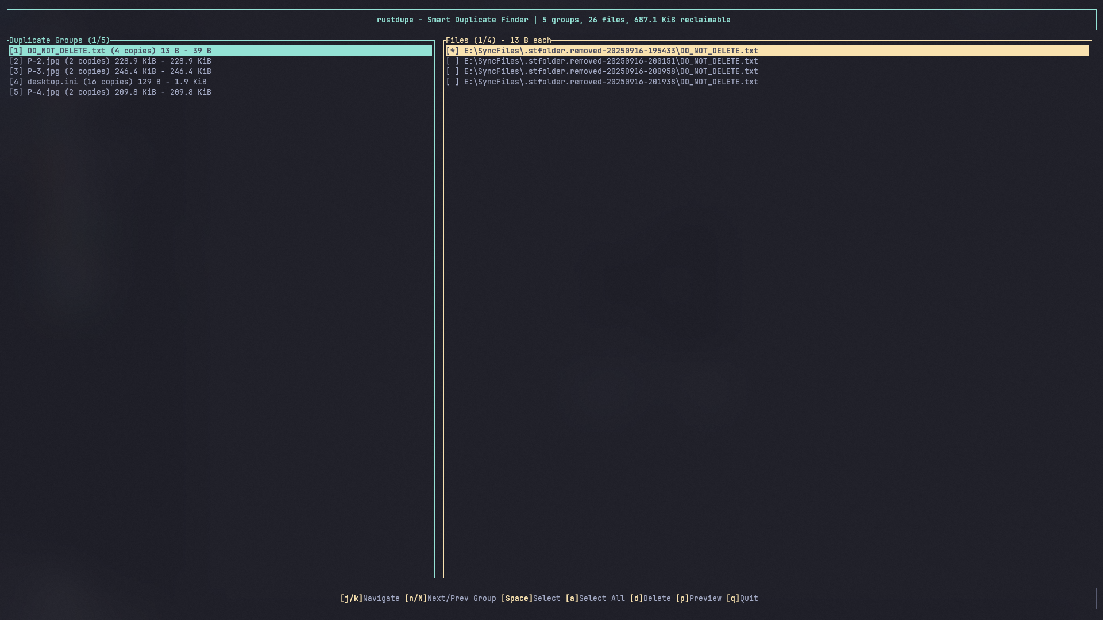Select group [3] P-3.jpg duplicate group
Image resolution: width=1103 pixels, height=620 pixels.
111,71
